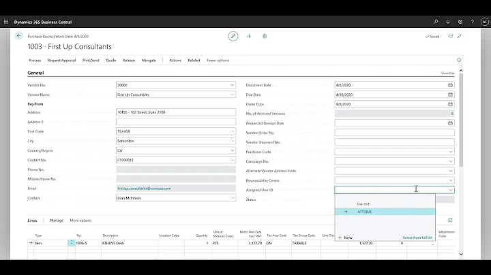Open Contact lookup ellipsis for Evan McIntosh
The image size is (491, 275).
pyautogui.click(x=232, y=198)
